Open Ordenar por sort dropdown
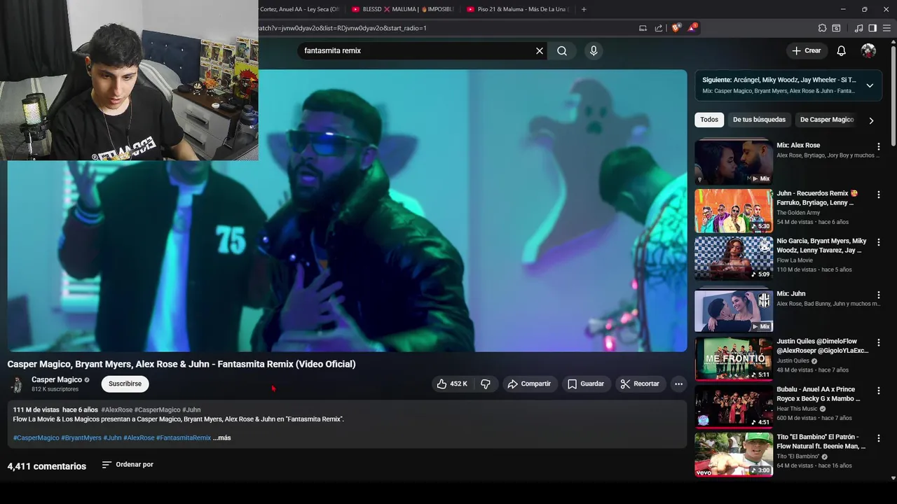This screenshot has height=504, width=897. pos(128,465)
